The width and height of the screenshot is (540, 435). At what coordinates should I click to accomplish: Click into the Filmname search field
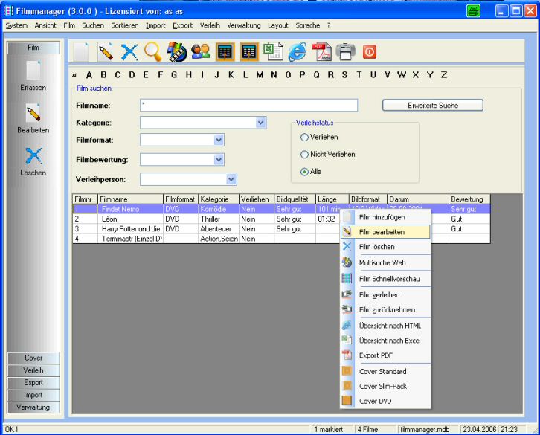pos(248,106)
